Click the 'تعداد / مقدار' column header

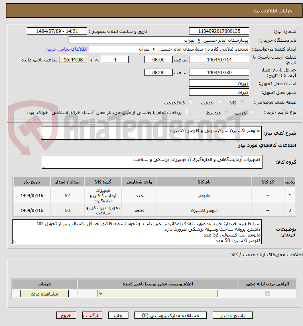point(67,182)
